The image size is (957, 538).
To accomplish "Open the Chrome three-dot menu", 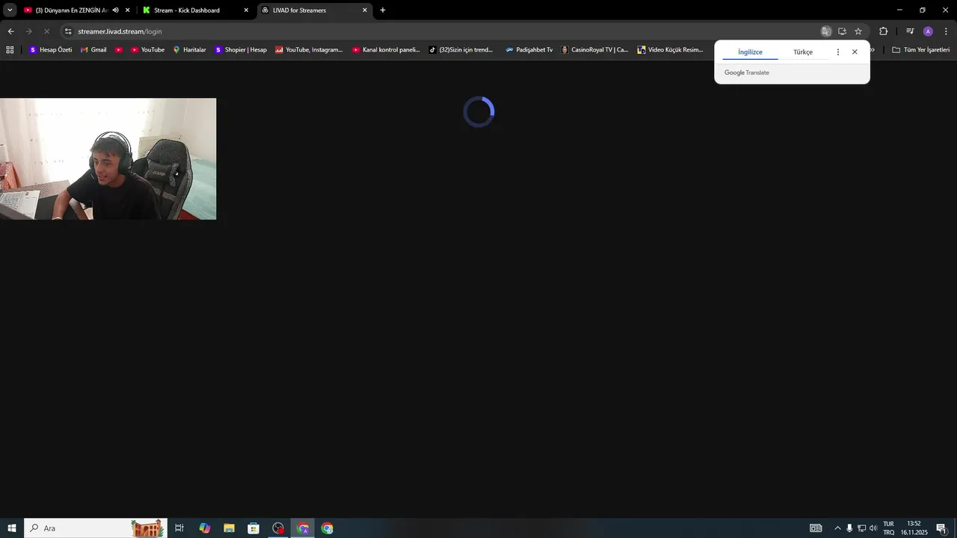I will click(x=946, y=31).
